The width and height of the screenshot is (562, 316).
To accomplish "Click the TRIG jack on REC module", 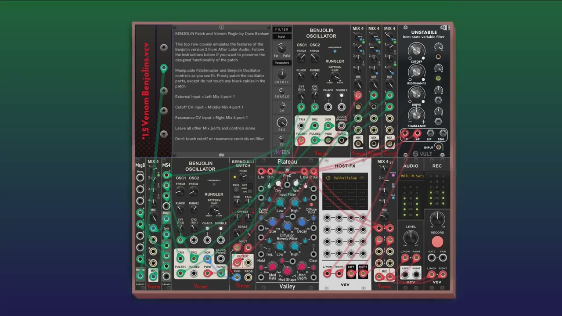I will coord(443,258).
